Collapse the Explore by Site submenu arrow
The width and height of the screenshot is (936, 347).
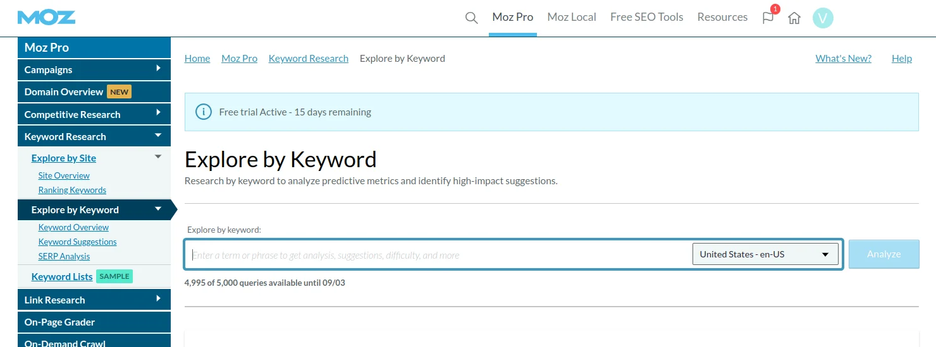click(159, 157)
